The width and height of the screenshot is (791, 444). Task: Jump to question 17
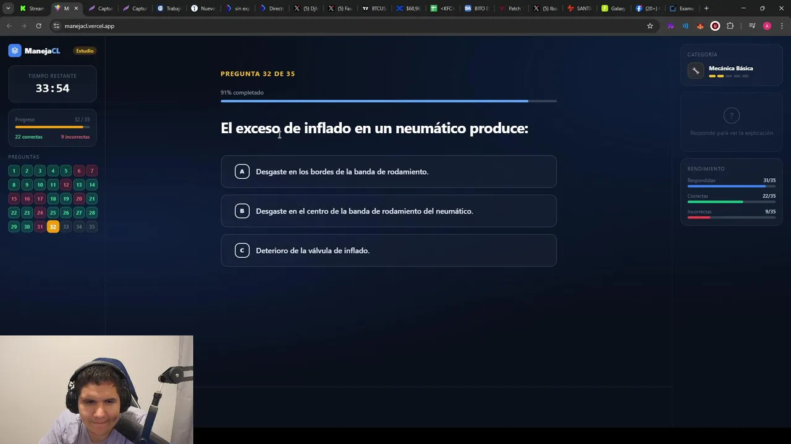pos(40,199)
